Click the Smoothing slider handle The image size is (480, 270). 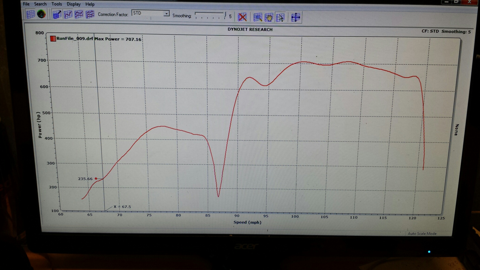click(x=225, y=15)
